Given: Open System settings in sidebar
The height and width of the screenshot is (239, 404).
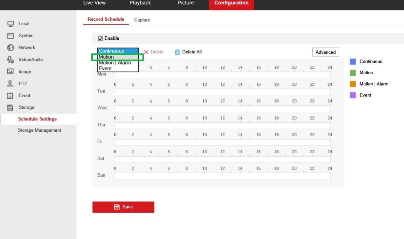Looking at the screenshot, I should 26,36.
